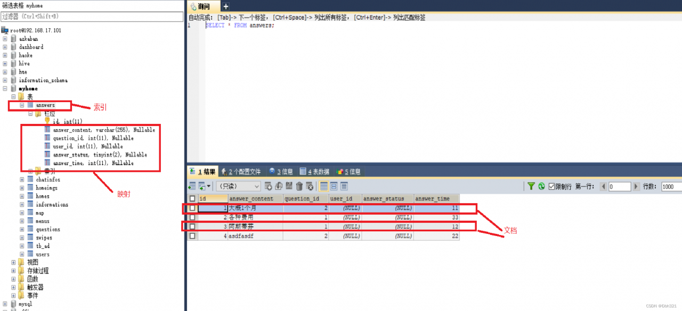Click the dashboard database icon
682x311 pixels.
(x=13, y=47)
